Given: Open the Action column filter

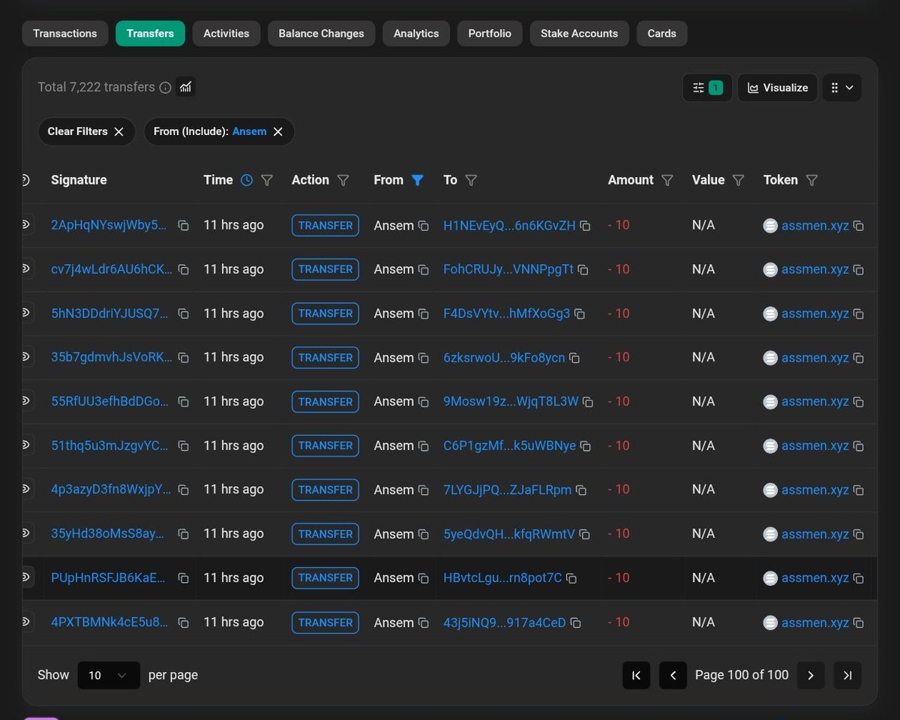Looking at the screenshot, I should coord(343,180).
